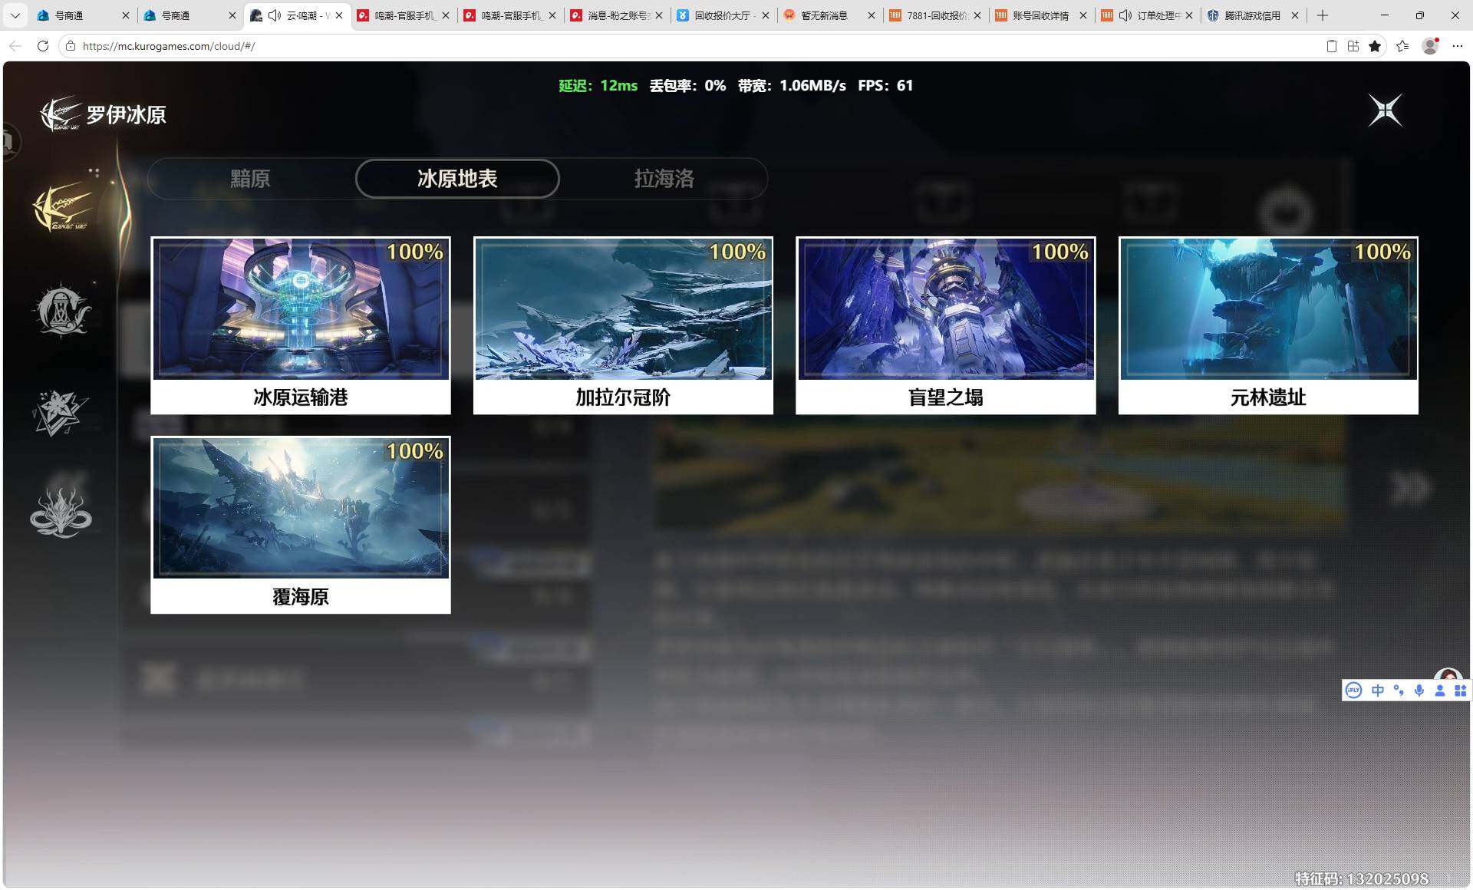The height and width of the screenshot is (890, 1473).
Task: Switch to the 拉海洛 tab
Action: coord(664,179)
